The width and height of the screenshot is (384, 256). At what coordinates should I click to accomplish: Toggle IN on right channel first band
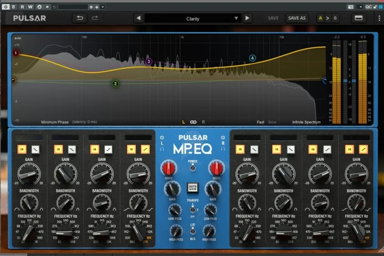click(240, 149)
